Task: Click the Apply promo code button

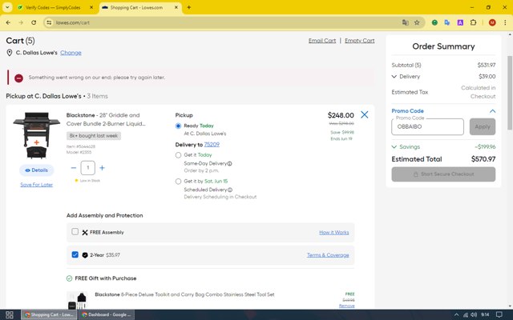Action: coord(483,126)
